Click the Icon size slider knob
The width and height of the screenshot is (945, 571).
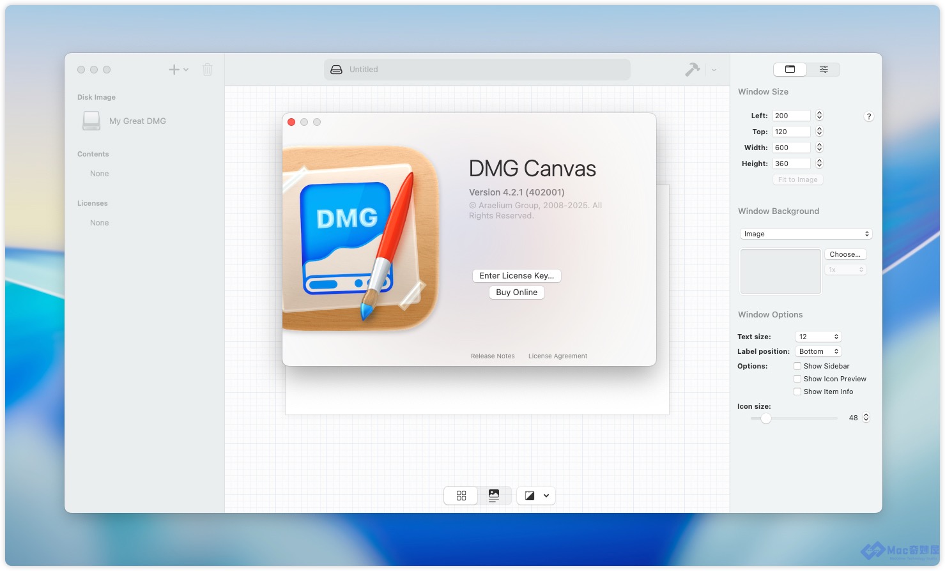click(x=766, y=418)
